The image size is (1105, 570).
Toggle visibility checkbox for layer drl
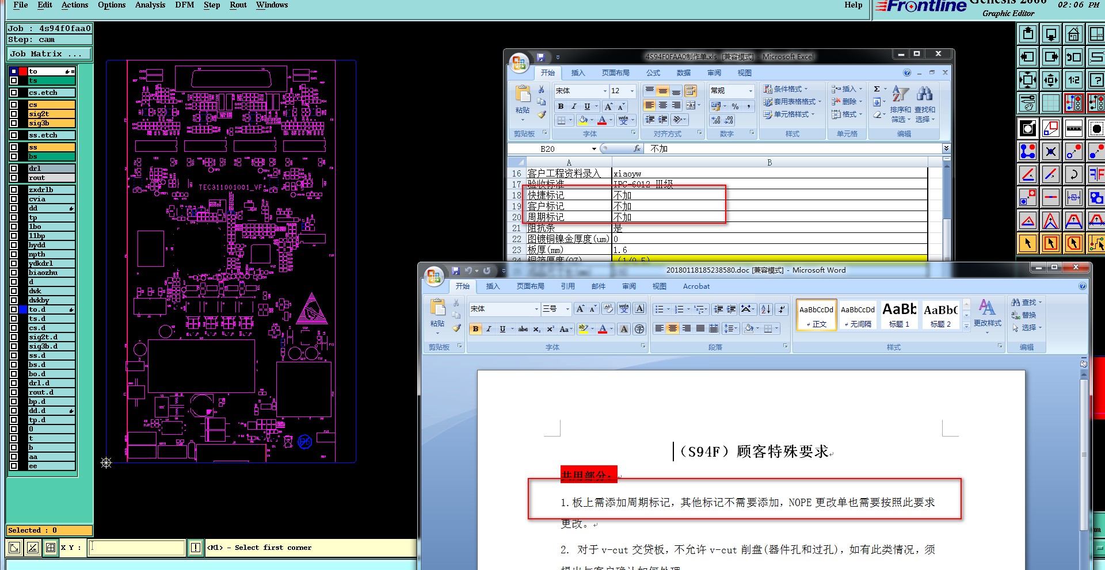(14, 169)
